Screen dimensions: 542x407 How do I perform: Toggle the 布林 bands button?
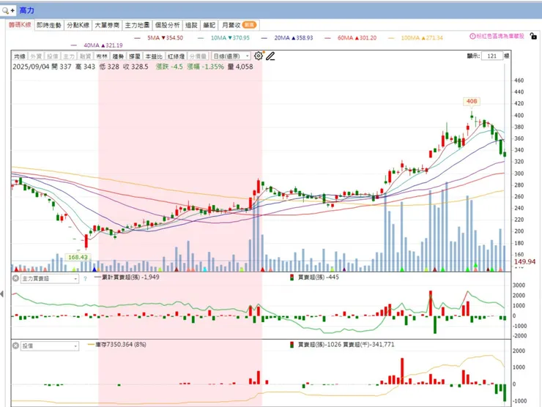pos(102,56)
